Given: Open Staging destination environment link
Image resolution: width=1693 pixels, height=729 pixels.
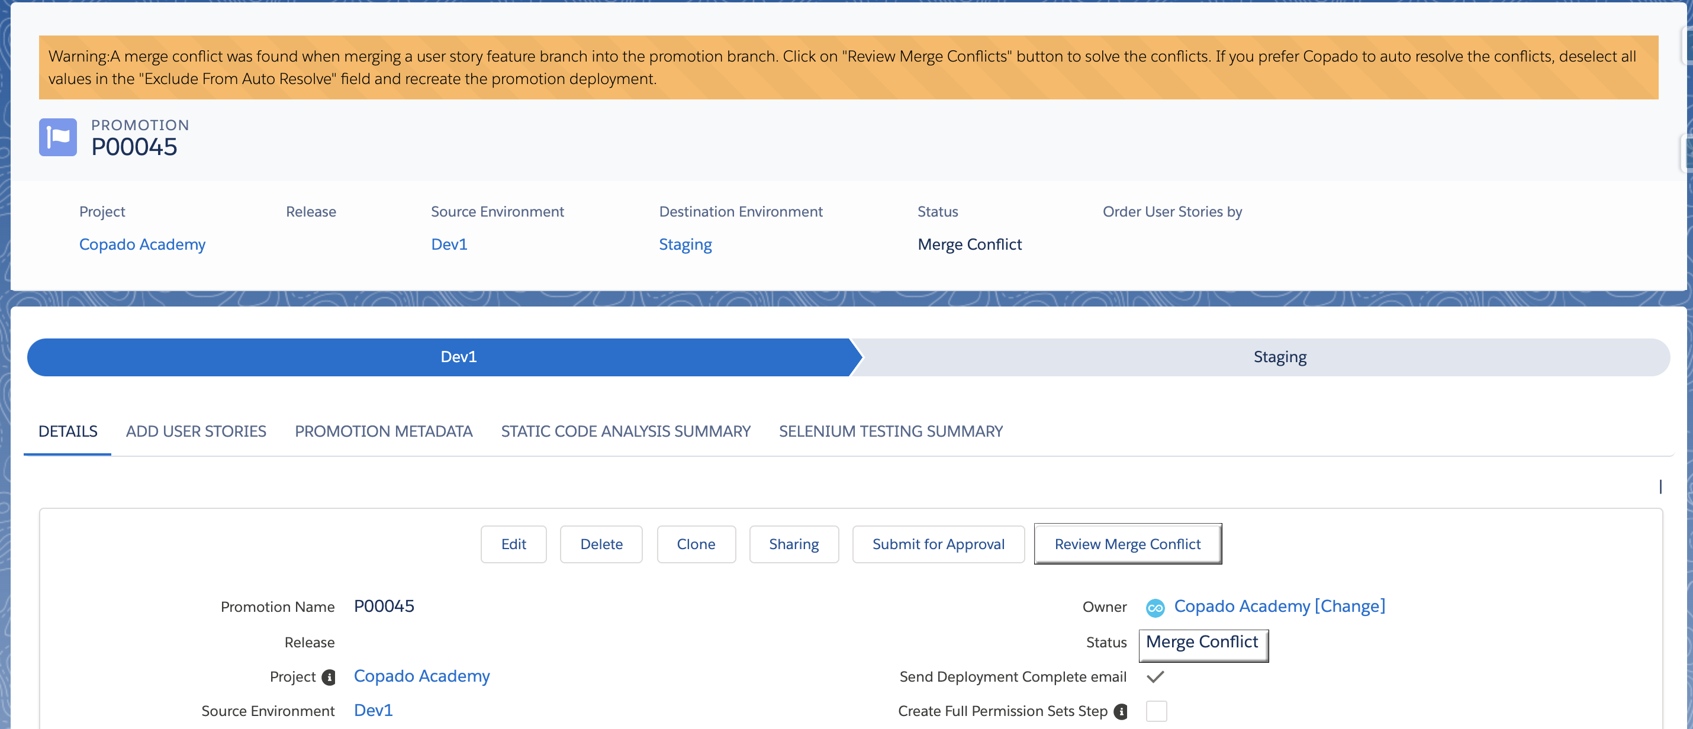Looking at the screenshot, I should pyautogui.click(x=685, y=244).
